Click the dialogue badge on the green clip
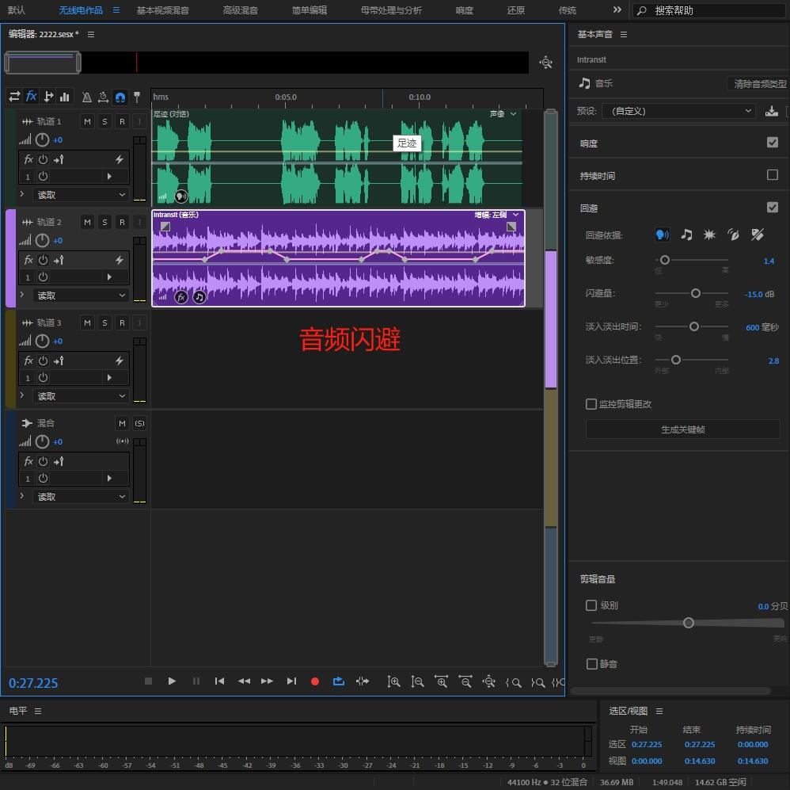The image size is (790, 790). pyautogui.click(x=181, y=197)
